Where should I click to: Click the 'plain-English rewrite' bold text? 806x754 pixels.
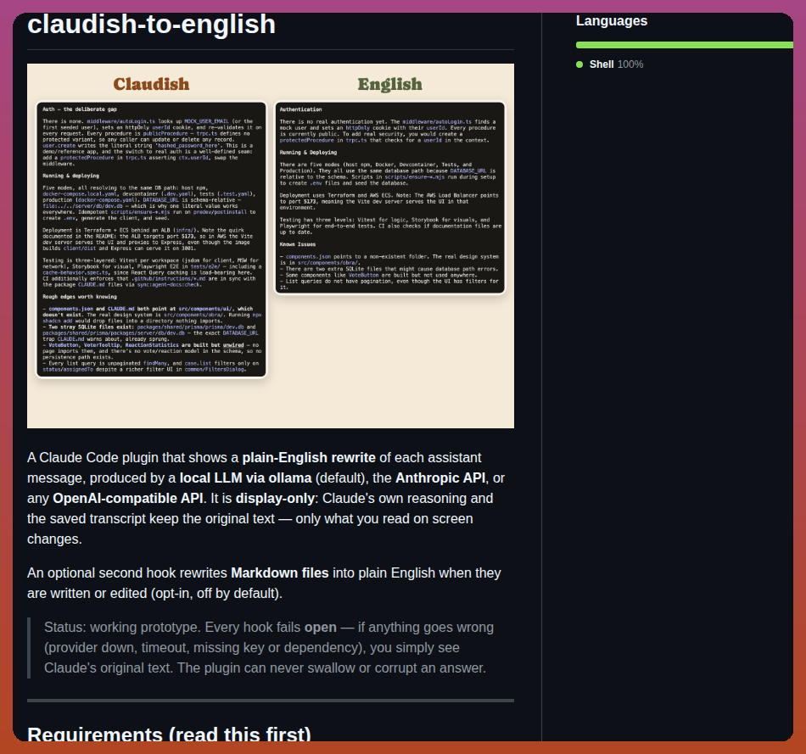click(x=309, y=457)
